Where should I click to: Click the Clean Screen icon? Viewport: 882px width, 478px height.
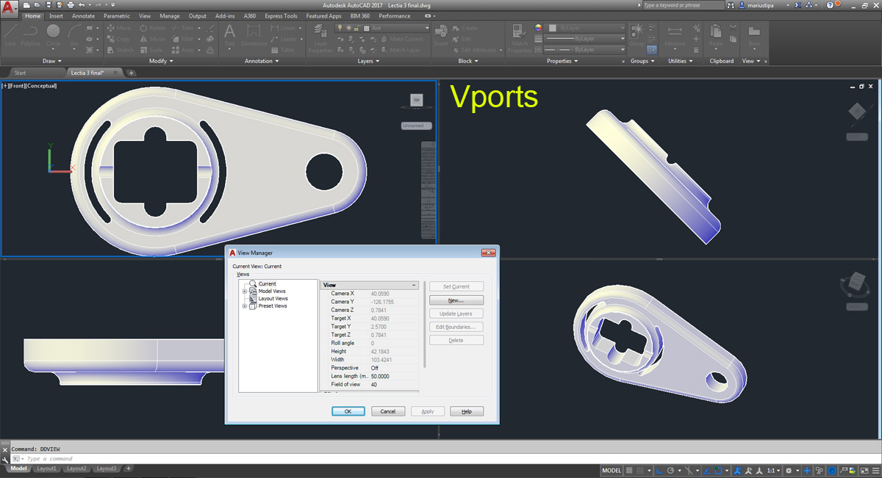864,471
